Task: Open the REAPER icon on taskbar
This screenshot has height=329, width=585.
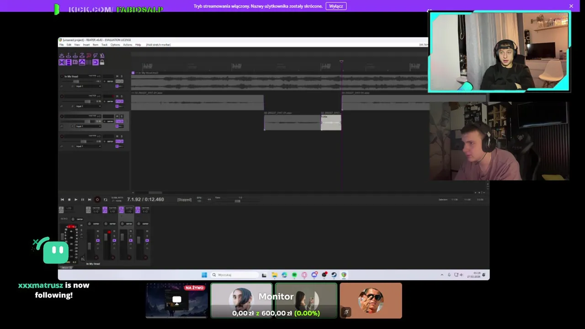Action: (x=344, y=275)
